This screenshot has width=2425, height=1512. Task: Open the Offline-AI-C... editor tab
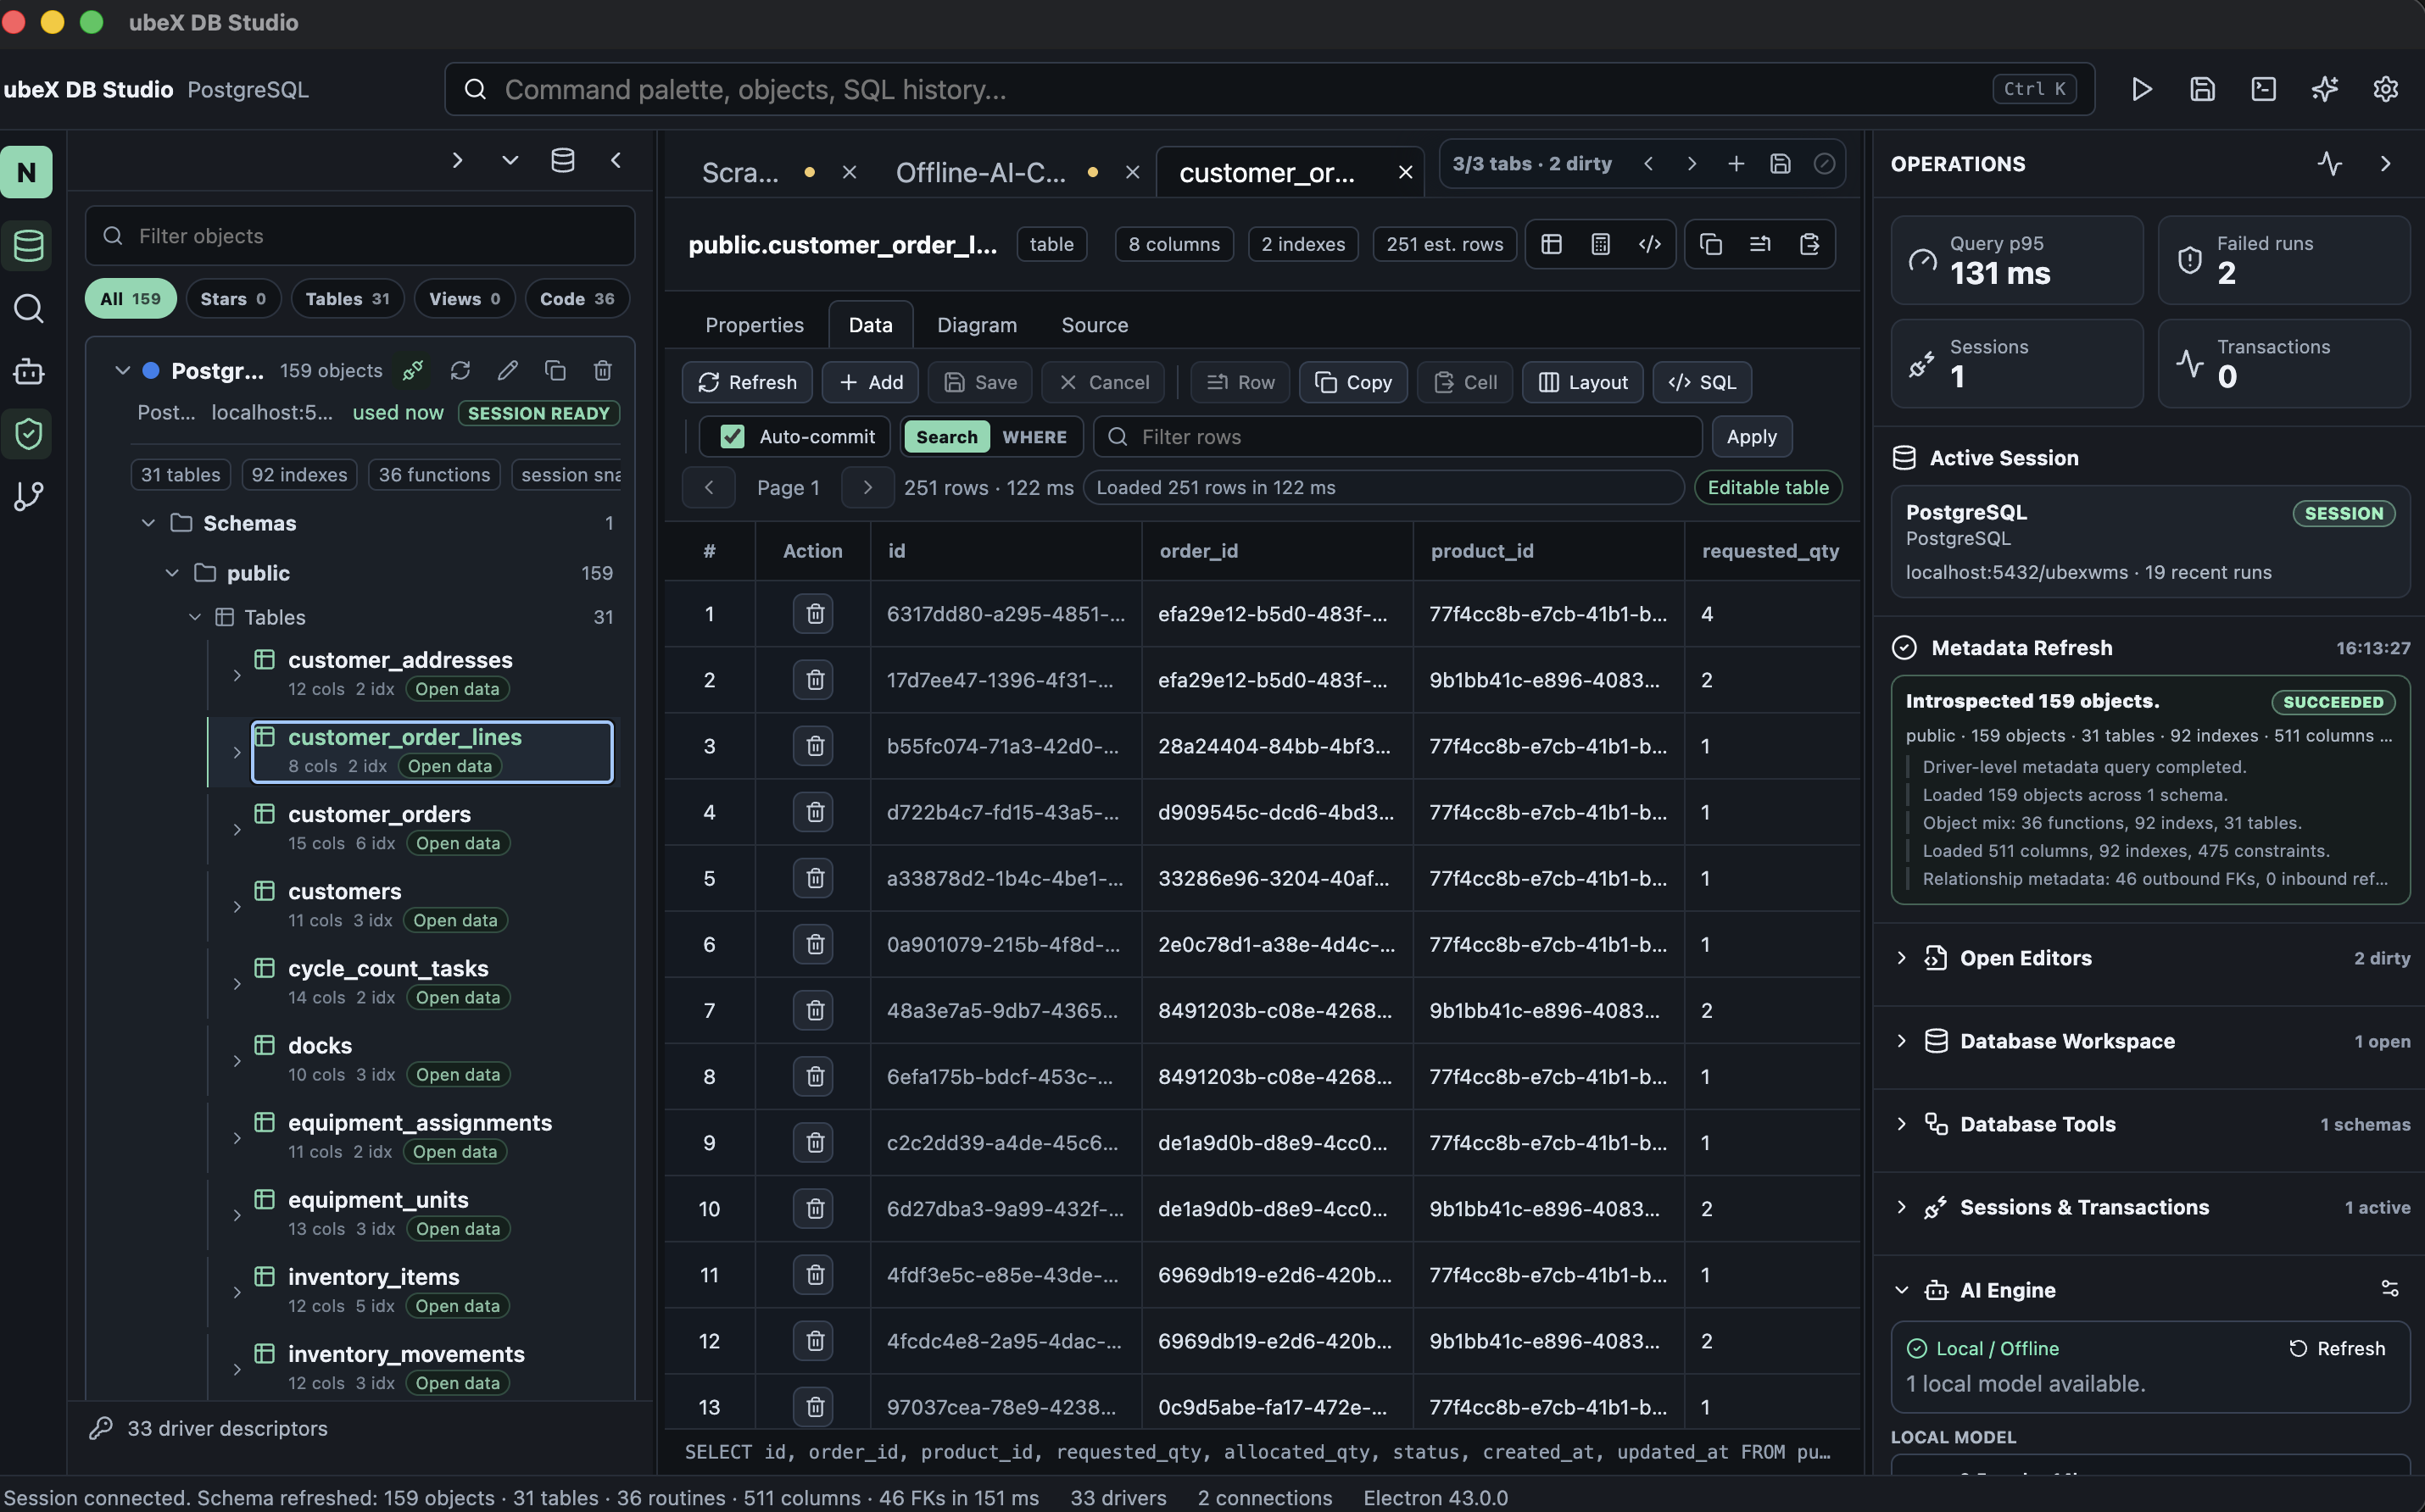980,173
